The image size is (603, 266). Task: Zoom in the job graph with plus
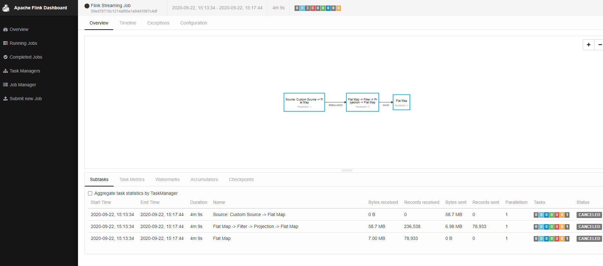tap(588, 45)
